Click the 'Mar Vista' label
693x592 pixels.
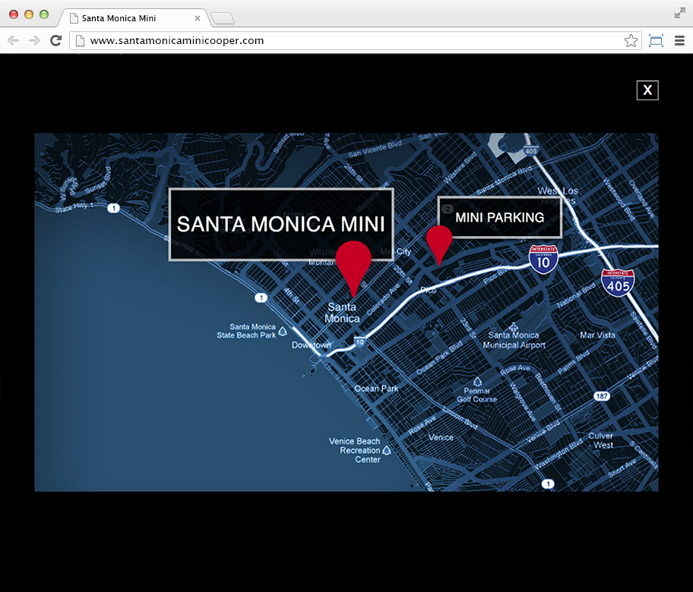597,335
